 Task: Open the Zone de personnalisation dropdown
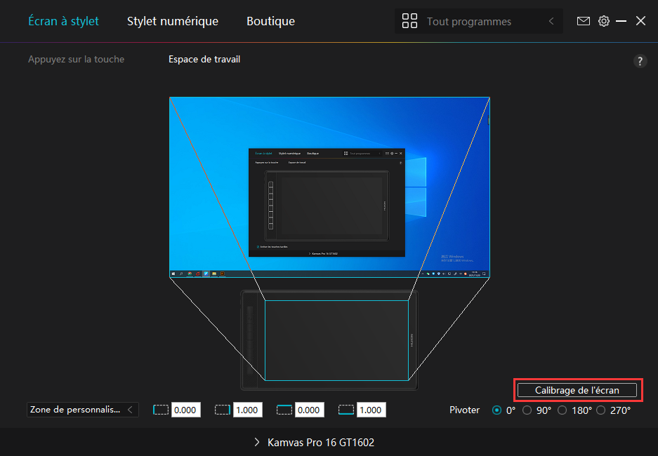pyautogui.click(x=82, y=410)
